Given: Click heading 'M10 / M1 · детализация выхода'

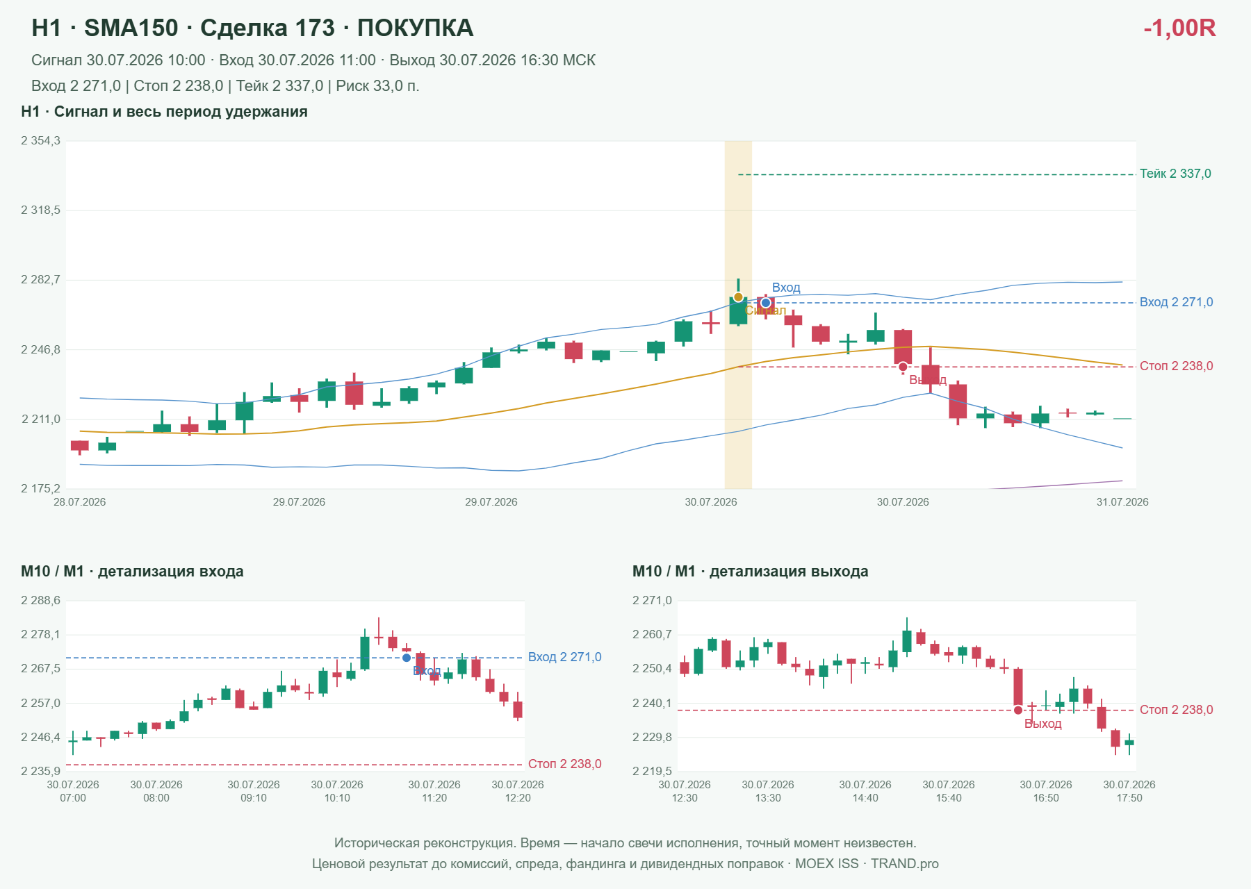Looking at the screenshot, I should coord(751,572).
